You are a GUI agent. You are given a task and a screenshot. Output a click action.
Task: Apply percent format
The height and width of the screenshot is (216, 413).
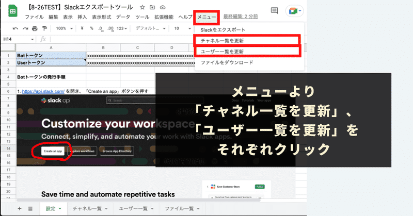[x=91, y=28]
